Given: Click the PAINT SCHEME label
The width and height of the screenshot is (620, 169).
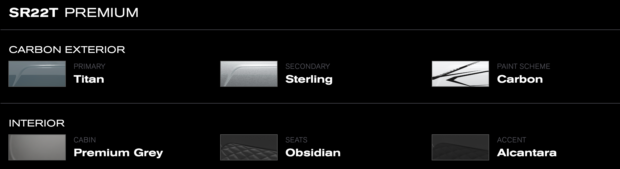Looking at the screenshot, I should tap(523, 66).
